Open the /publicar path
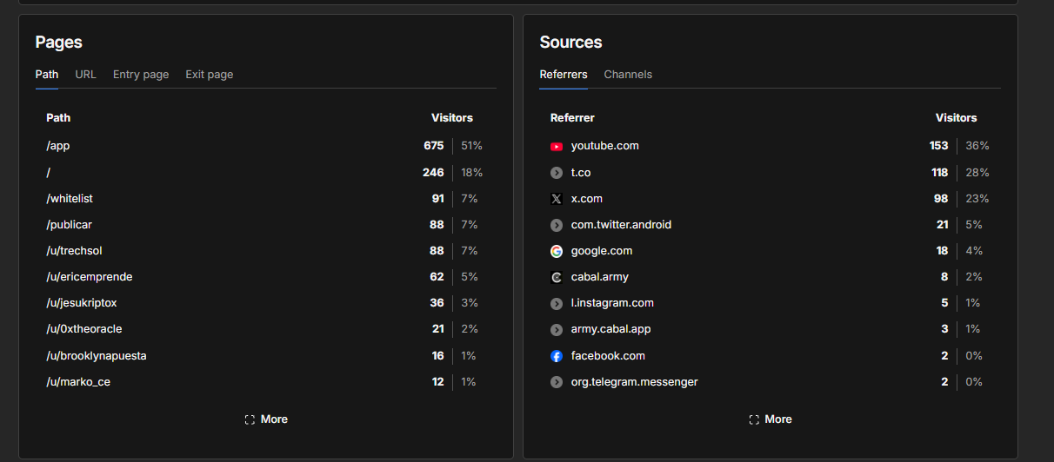This screenshot has height=462, width=1054. (69, 225)
